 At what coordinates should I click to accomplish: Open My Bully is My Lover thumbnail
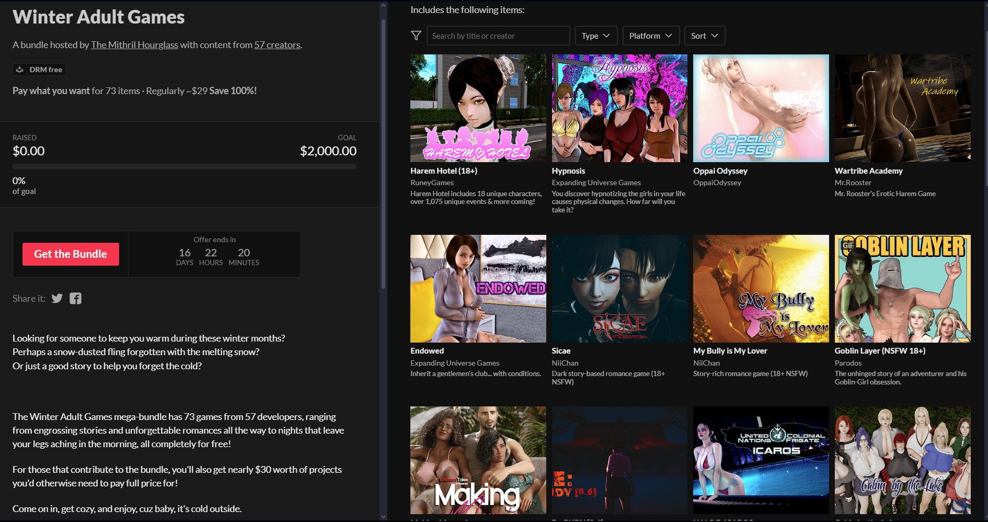click(x=761, y=289)
